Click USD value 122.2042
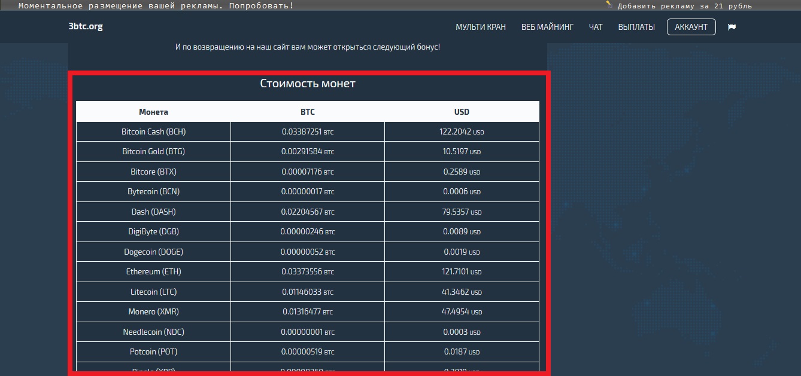This screenshot has width=801, height=376. 462,132
